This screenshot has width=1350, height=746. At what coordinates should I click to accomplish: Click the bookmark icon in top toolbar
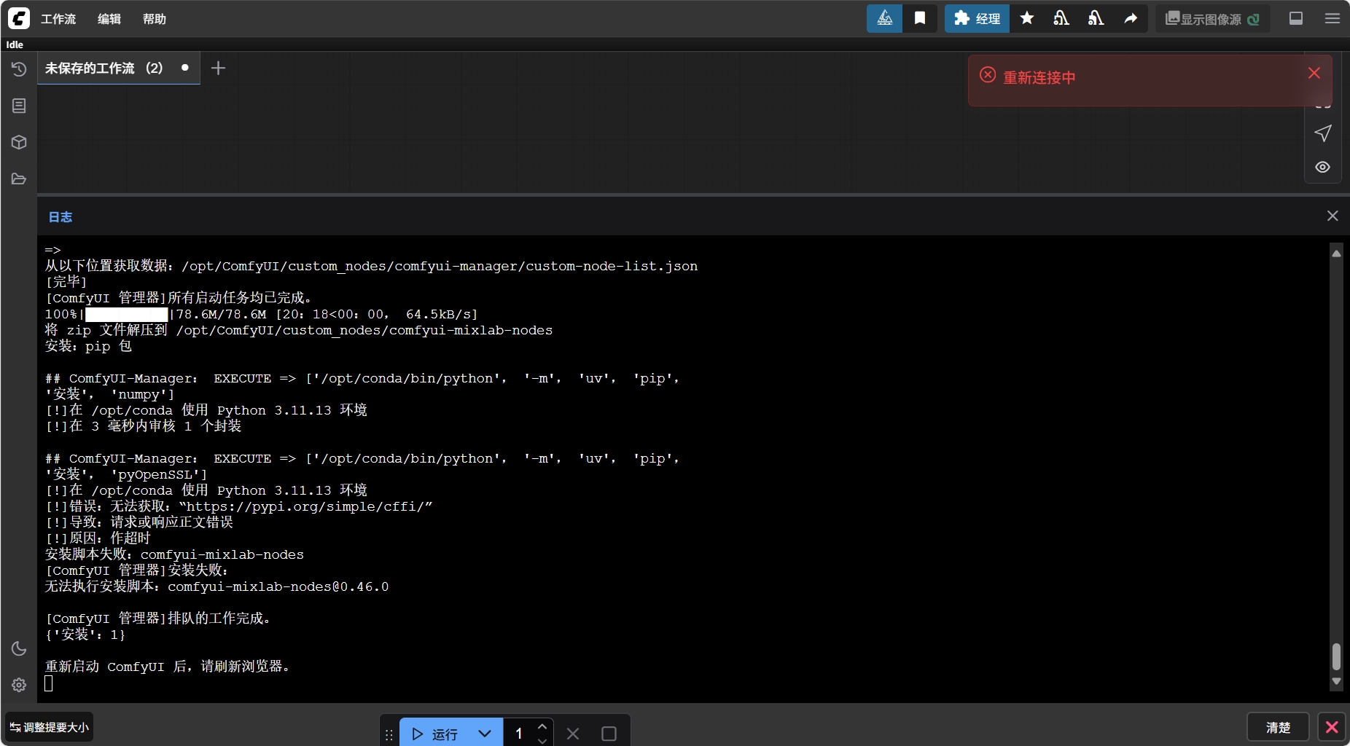pyautogui.click(x=920, y=18)
